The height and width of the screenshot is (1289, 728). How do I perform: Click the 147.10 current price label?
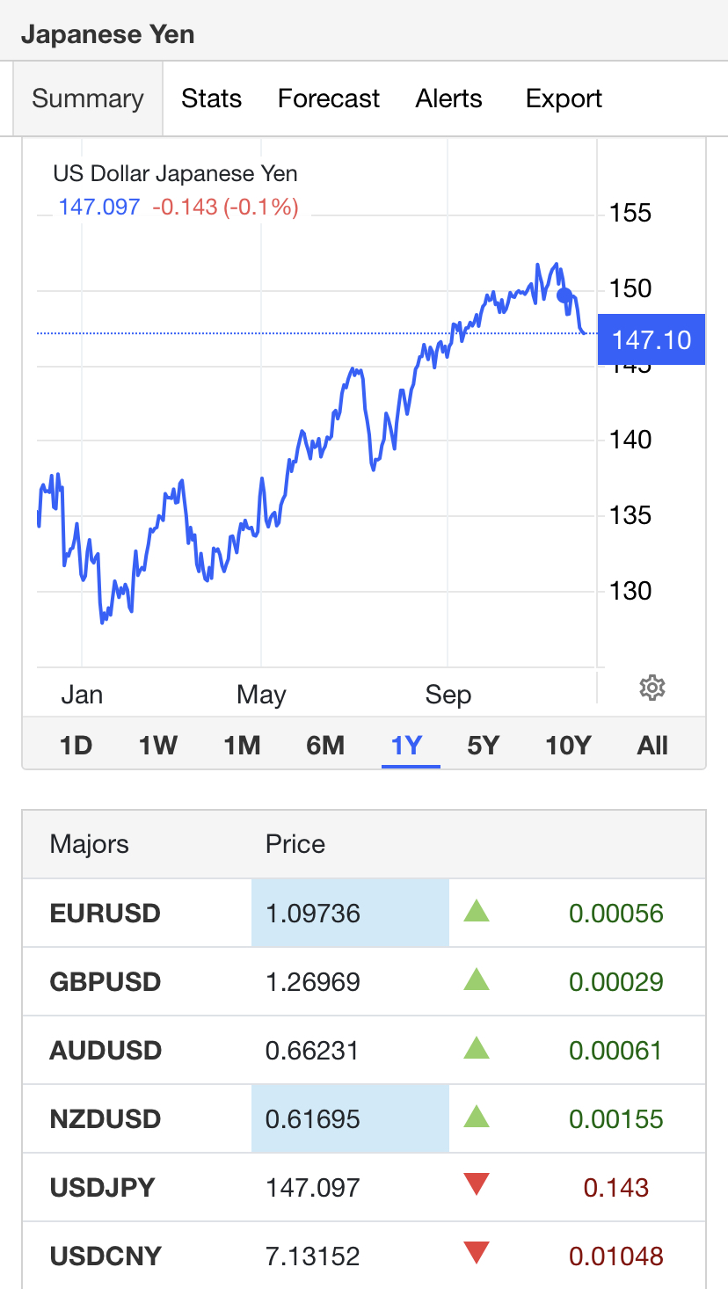click(652, 339)
